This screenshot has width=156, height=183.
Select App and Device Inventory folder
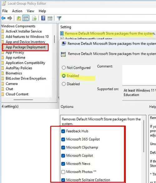pyautogui.click(x=25, y=42)
